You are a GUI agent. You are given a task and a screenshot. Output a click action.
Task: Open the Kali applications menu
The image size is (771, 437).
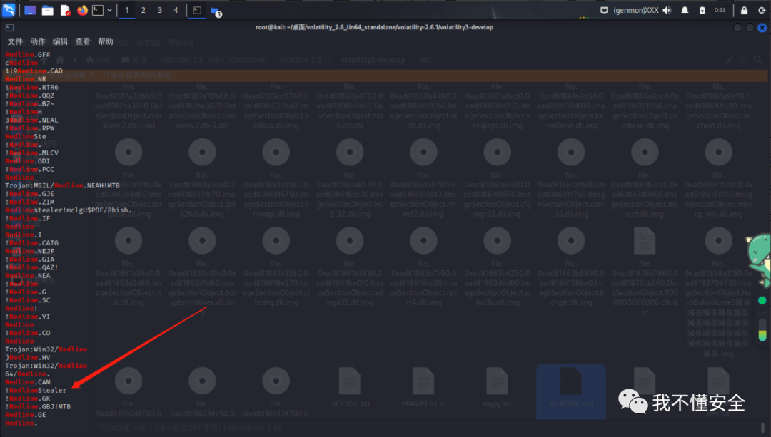[9, 10]
